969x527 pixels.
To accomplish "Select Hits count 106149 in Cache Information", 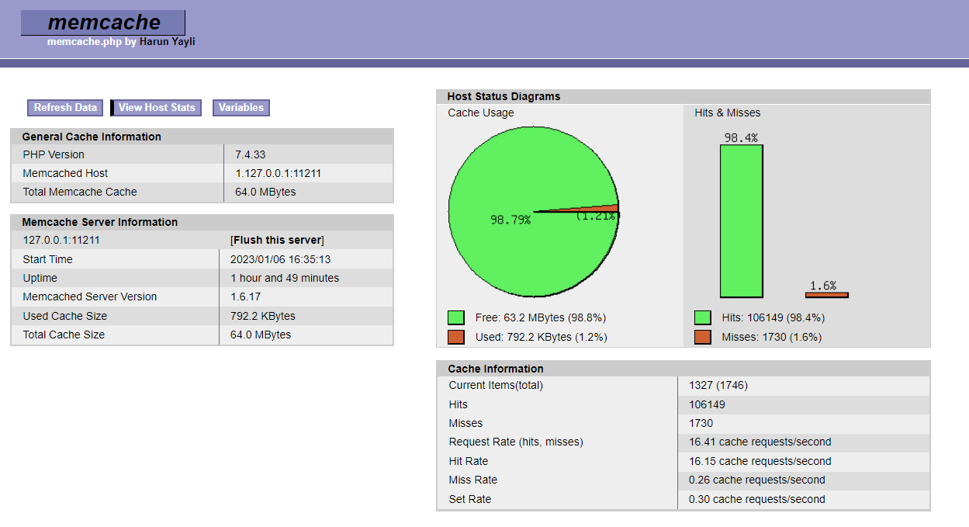I will pyautogui.click(x=707, y=404).
